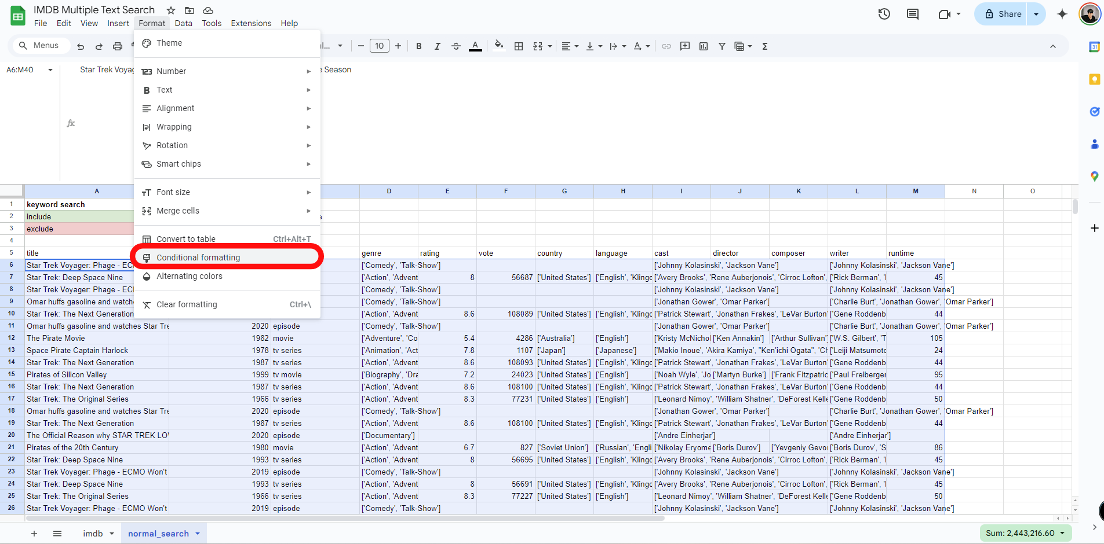
Task: Insert a chart from toolbar
Action: click(704, 46)
